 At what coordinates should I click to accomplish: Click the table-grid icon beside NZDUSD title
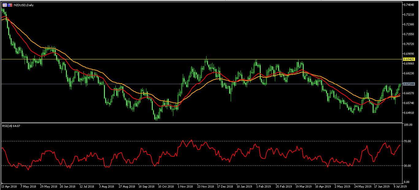pos(5,5)
